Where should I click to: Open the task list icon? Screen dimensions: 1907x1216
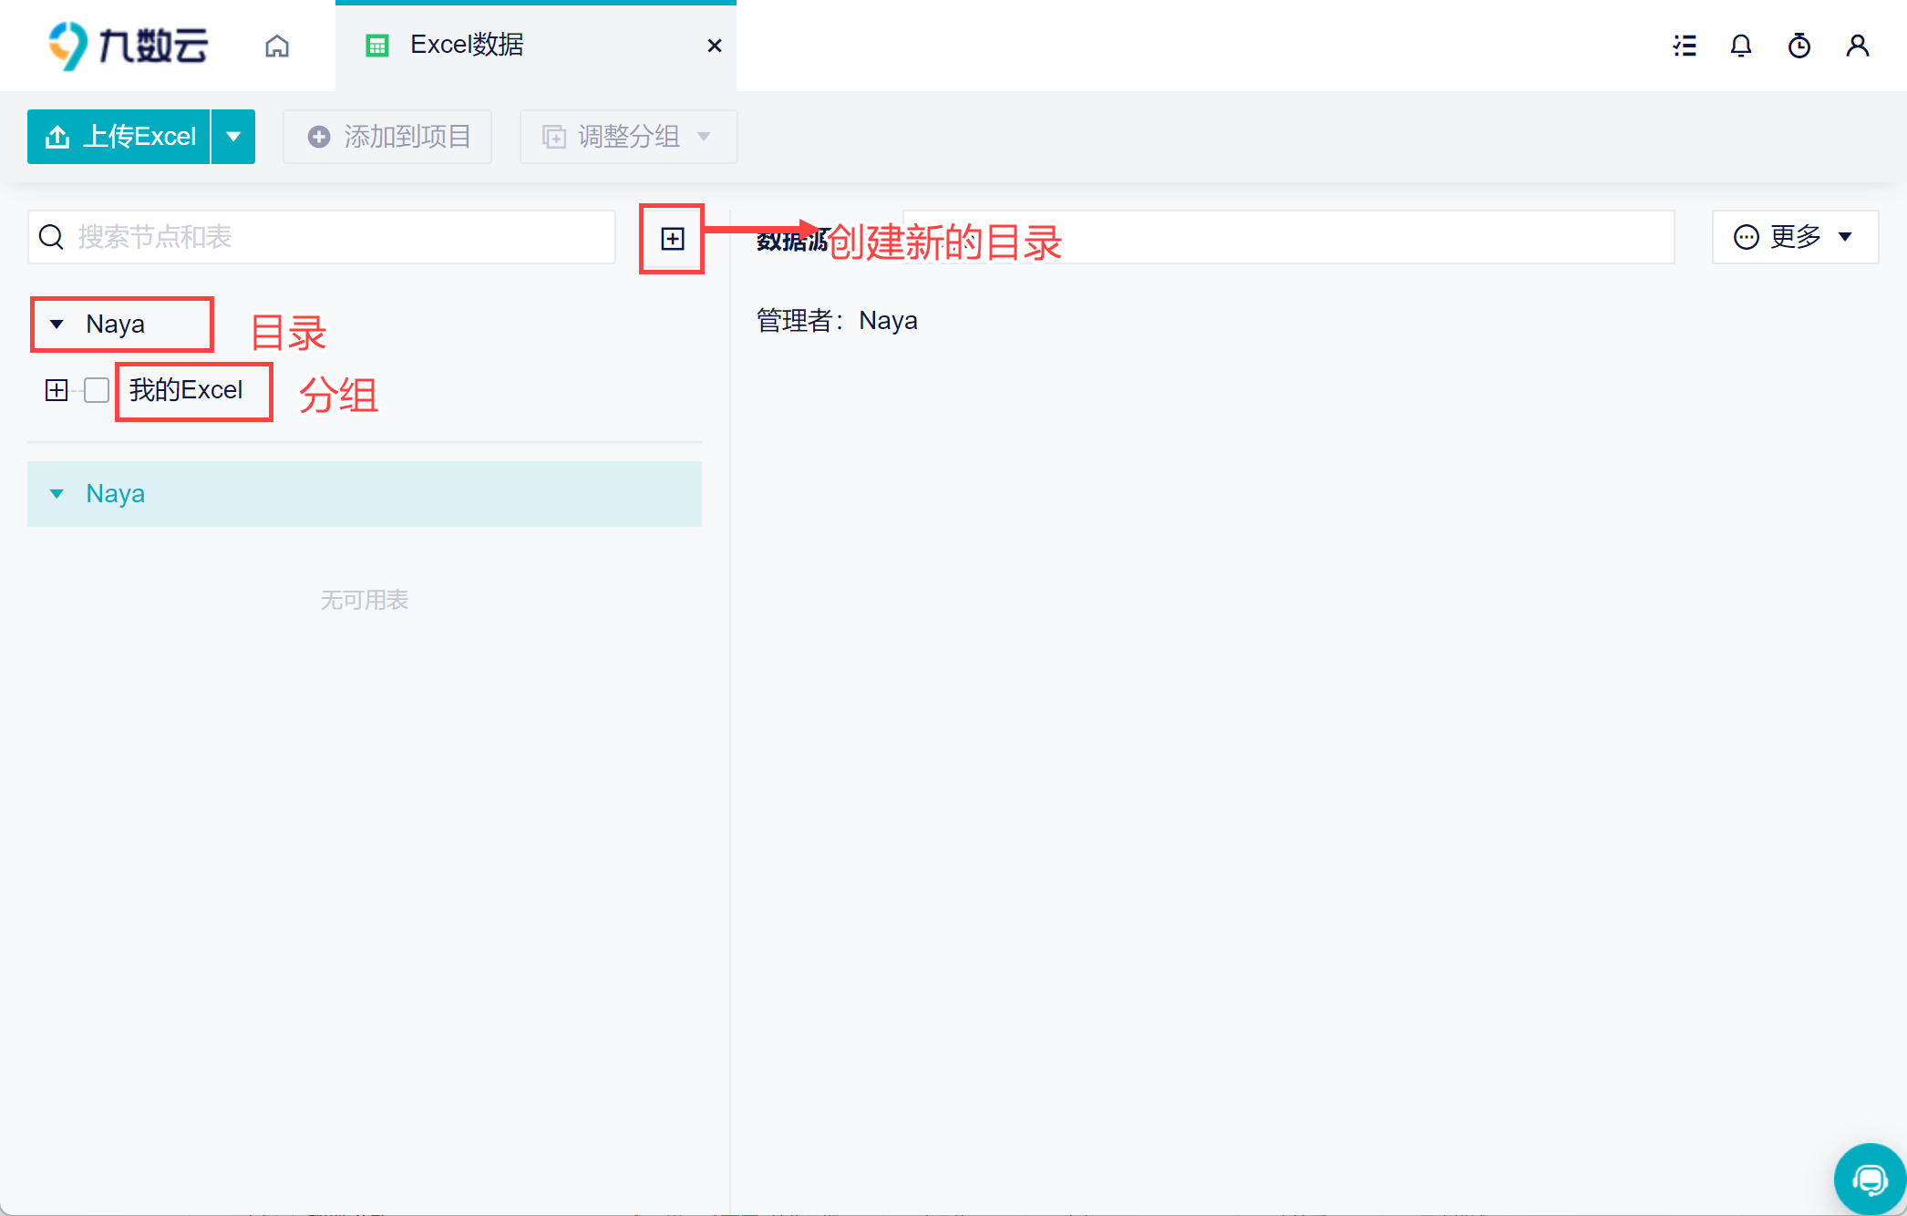(x=1685, y=46)
